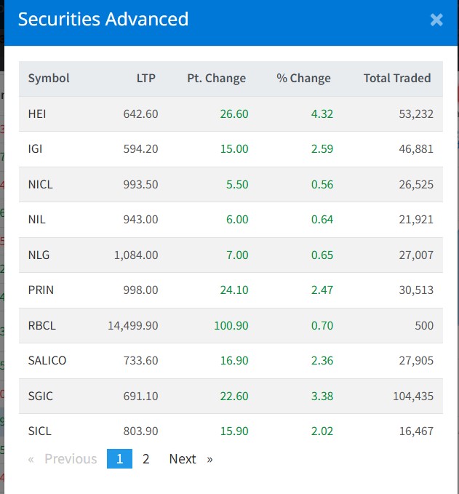Go to page 2 of securities
Viewport: 459px width, 494px height.
coord(146,458)
